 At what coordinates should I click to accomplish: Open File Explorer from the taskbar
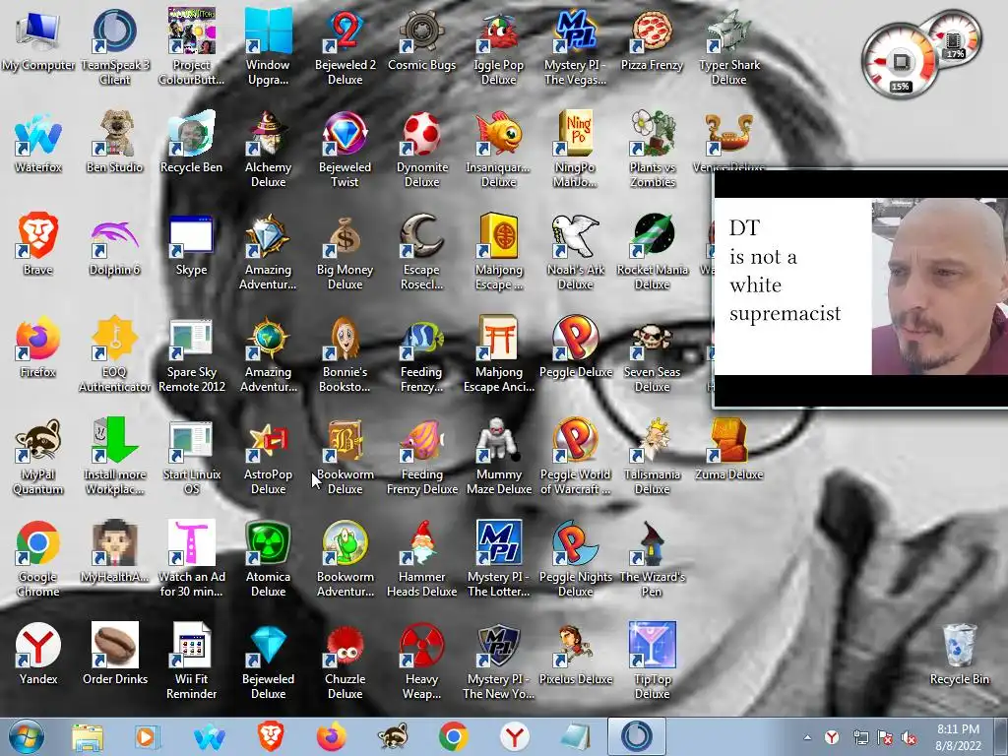pos(88,736)
